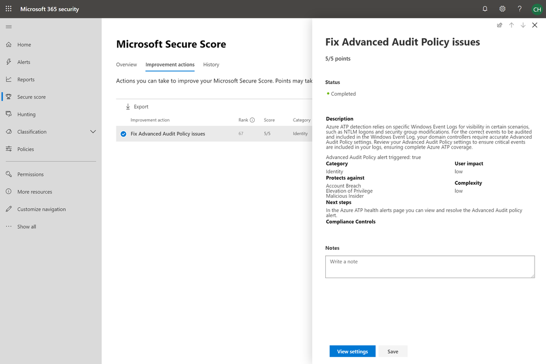Click the help question mark icon
This screenshot has height=364, width=546.
click(x=520, y=9)
